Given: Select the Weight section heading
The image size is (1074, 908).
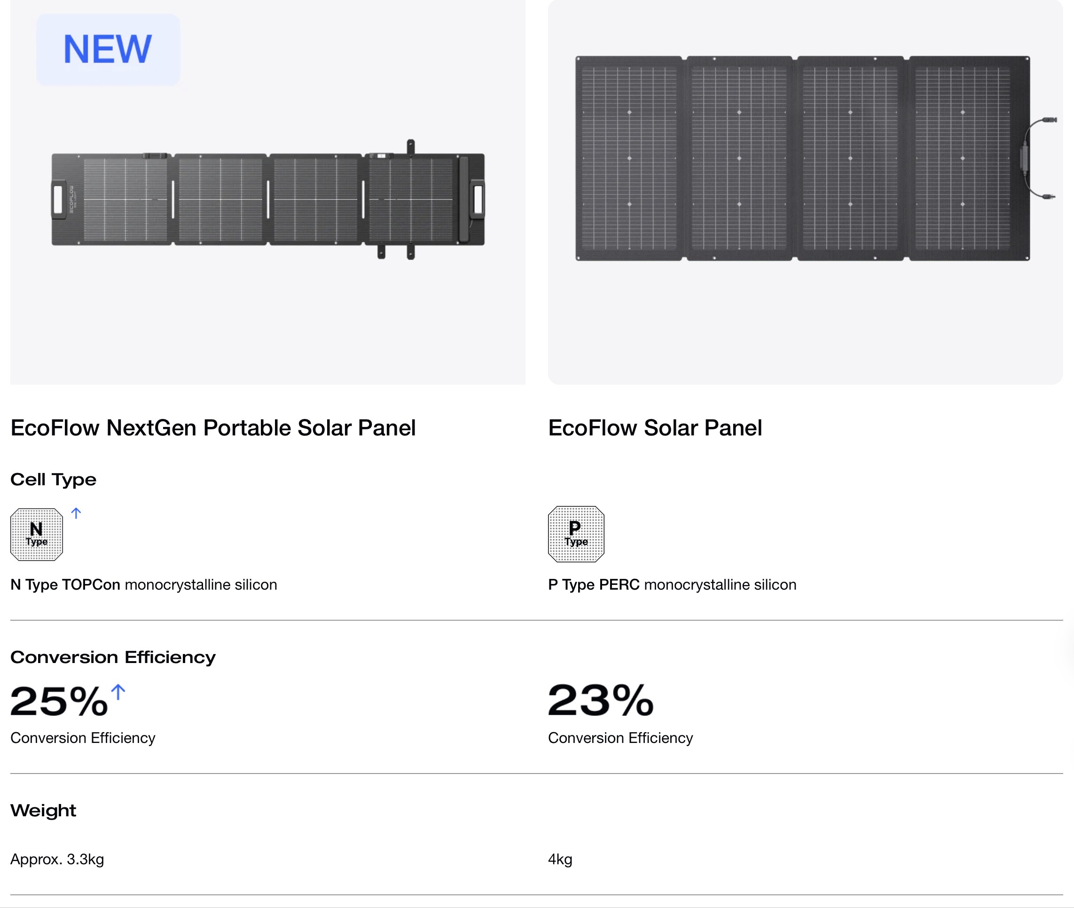Looking at the screenshot, I should pos(43,811).
